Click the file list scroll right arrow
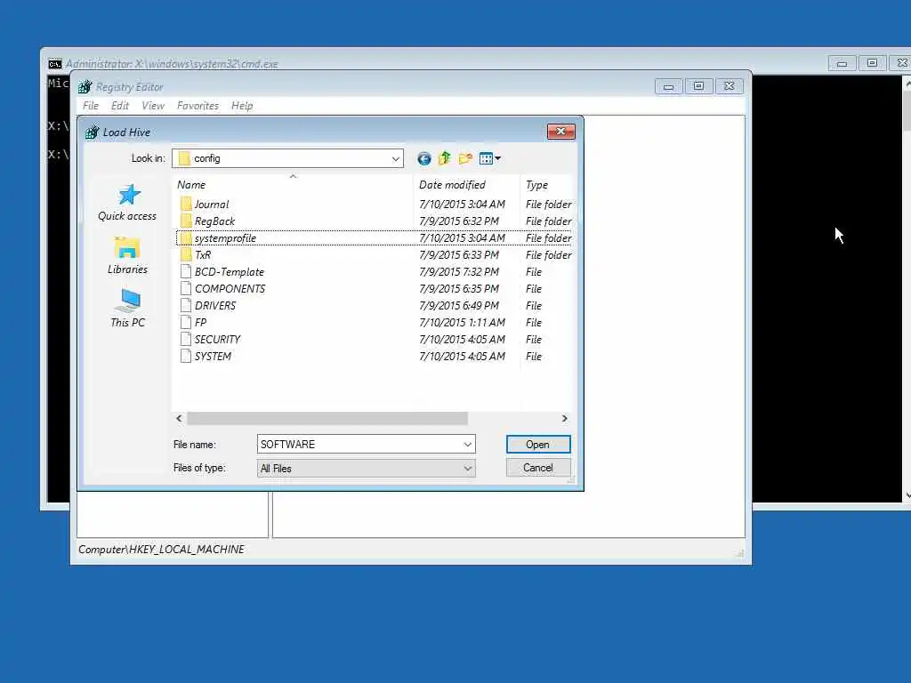This screenshot has width=911, height=683. [564, 418]
